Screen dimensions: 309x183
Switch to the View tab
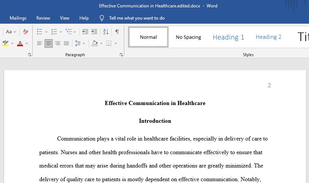(65, 18)
